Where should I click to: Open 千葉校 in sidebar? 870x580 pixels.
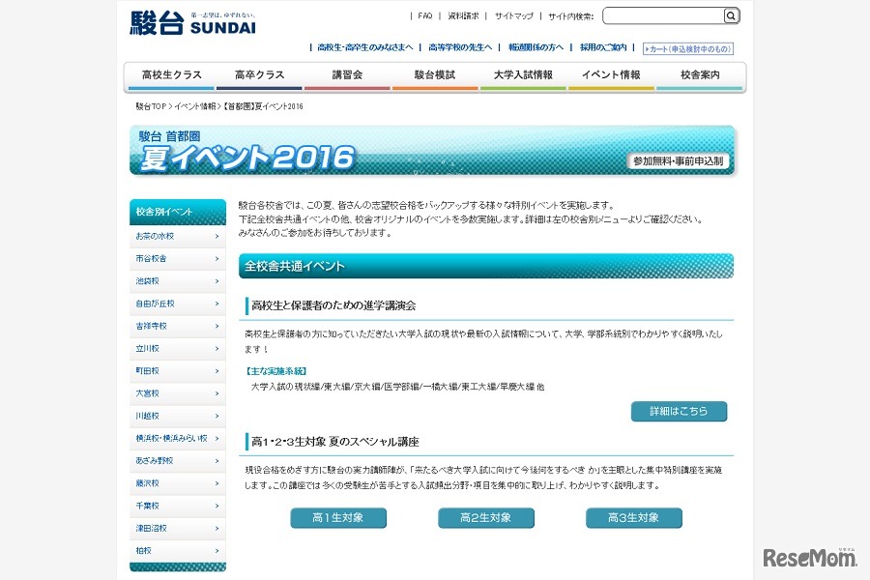coord(178,506)
